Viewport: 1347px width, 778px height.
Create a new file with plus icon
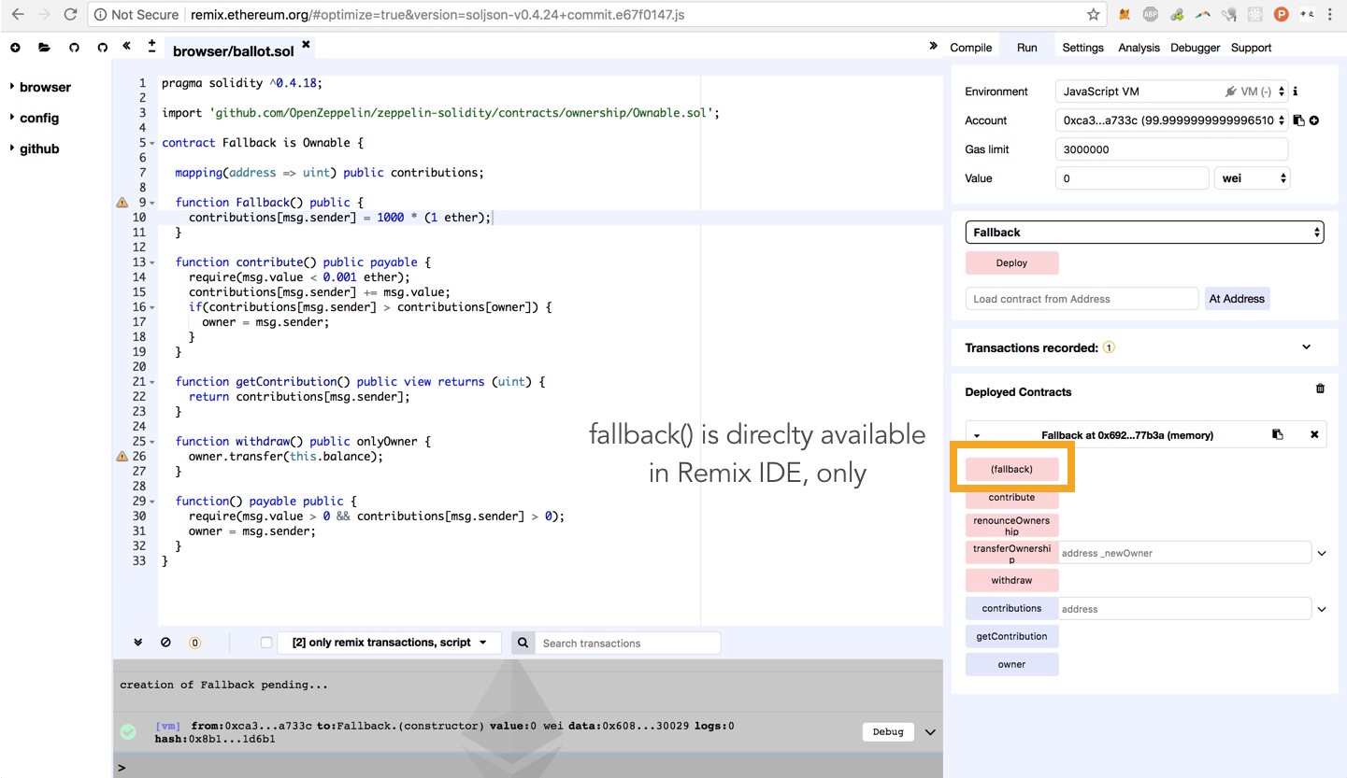pyautogui.click(x=15, y=48)
